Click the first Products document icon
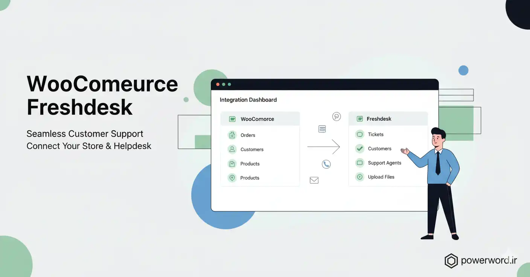530x277 pixels. coord(232,164)
